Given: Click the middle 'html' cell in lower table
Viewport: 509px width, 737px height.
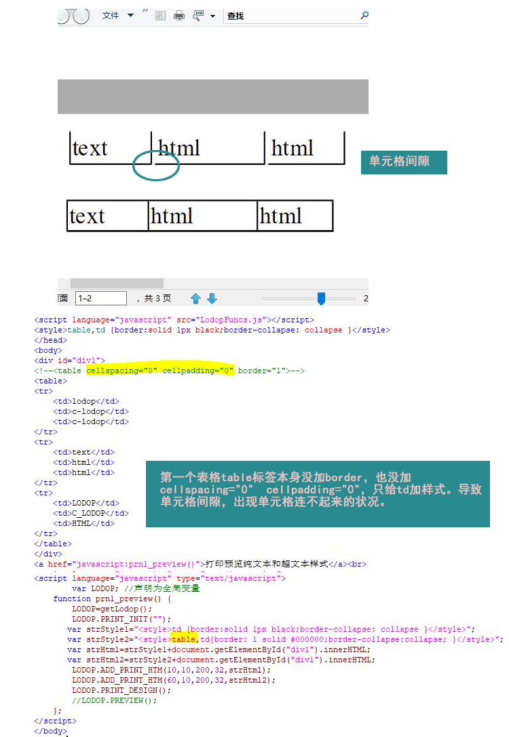Looking at the screenshot, I should tap(202, 216).
